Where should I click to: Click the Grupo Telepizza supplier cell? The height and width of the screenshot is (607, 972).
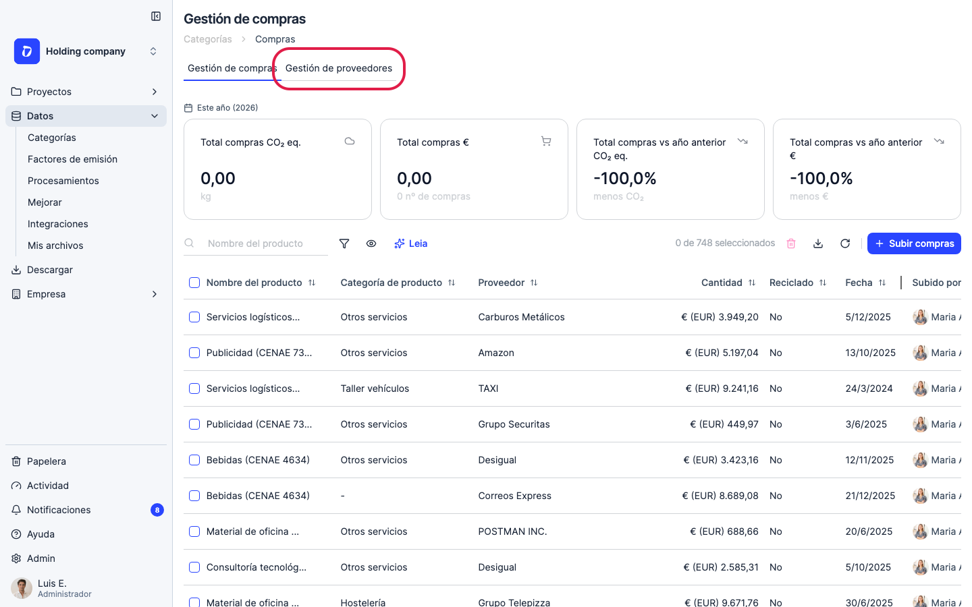point(514,602)
